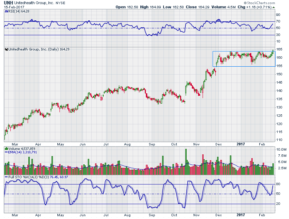289x219 pixels.
Task: Click the RSI(14) 64.28 legend text
Action: click(18, 11)
